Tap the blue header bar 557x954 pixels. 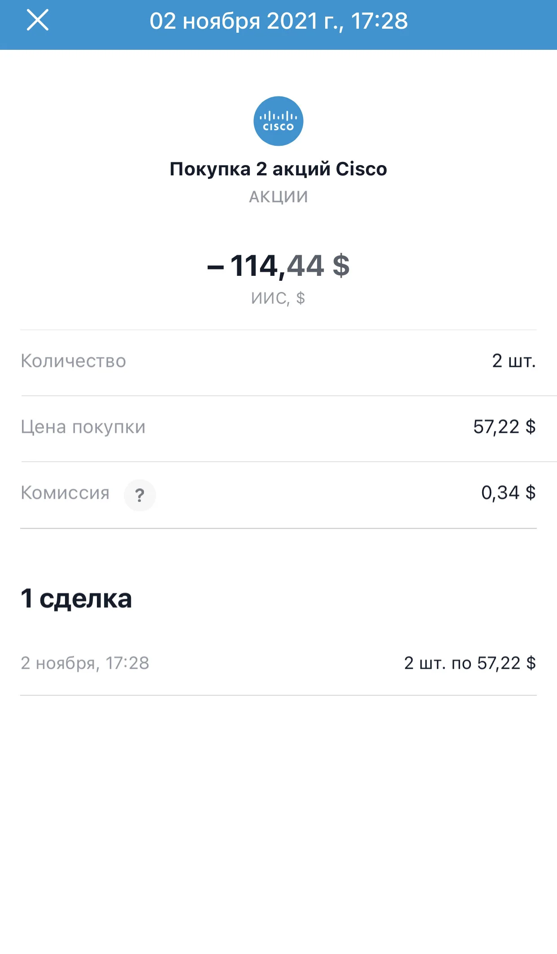coord(278,25)
